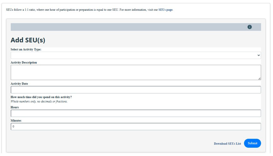
Task: Click the "Activity Date" label text
Action: point(19,84)
